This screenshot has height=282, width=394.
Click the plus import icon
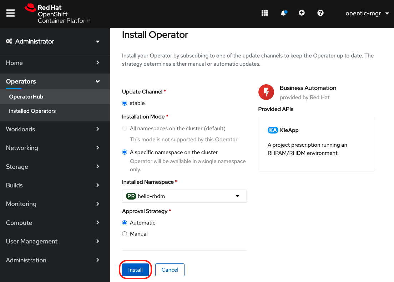point(302,13)
